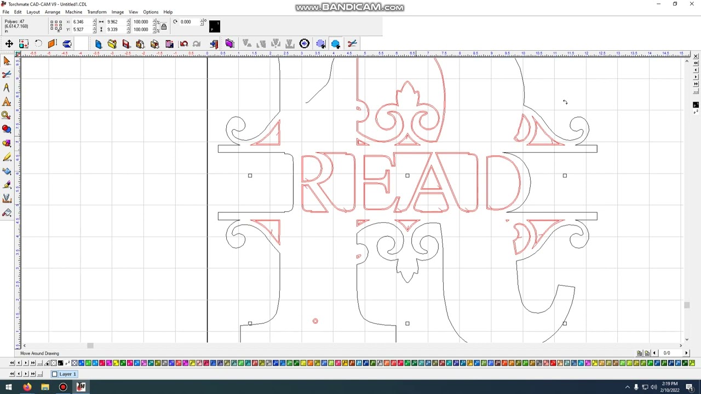
Task: Click the rotate circle icon
Action: pyautogui.click(x=38, y=44)
